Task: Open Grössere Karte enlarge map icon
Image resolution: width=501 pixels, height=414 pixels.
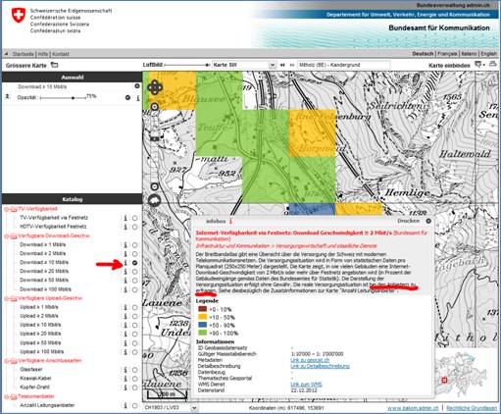Action: click(55, 65)
